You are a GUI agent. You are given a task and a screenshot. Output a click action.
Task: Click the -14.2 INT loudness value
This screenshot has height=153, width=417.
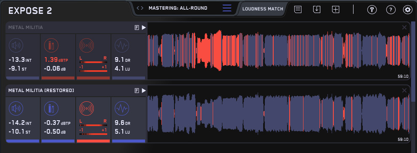click(20, 123)
